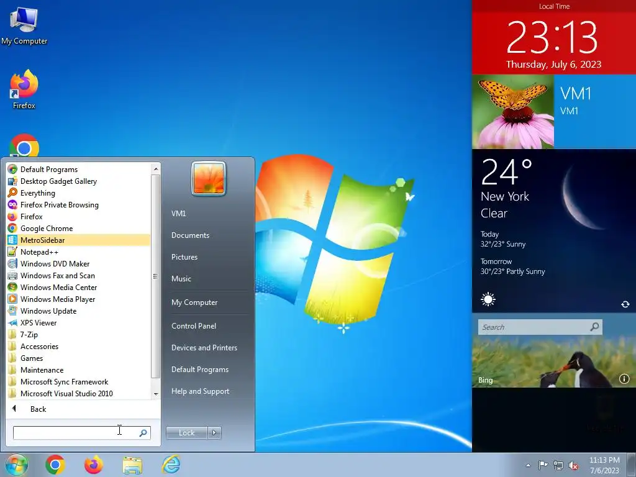Open the taskbar clock and date
Image resolution: width=636 pixels, height=477 pixels.
pyautogui.click(x=604, y=465)
